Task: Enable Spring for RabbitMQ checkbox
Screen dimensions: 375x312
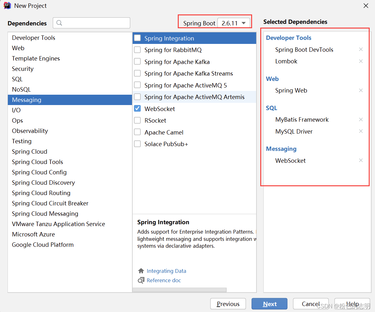Action: [x=137, y=50]
